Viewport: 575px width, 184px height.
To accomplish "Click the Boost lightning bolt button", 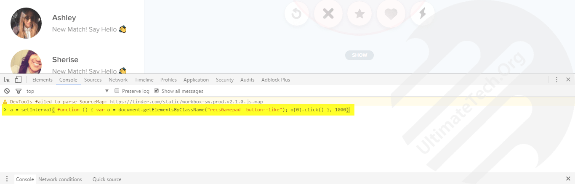I will [422, 14].
